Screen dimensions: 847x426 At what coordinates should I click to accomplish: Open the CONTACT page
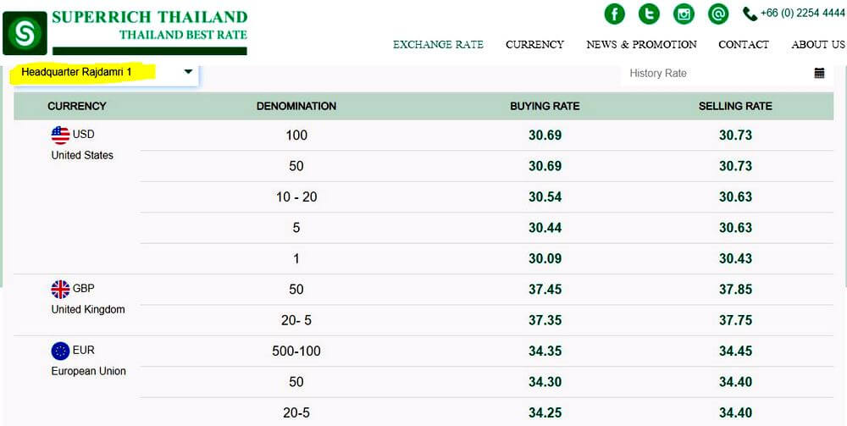tap(743, 45)
